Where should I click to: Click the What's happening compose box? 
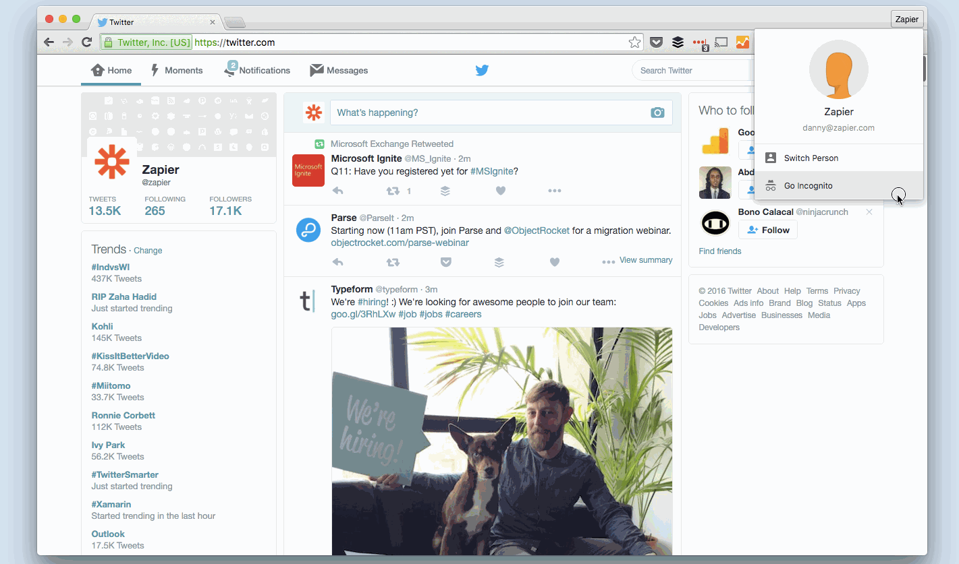coord(501,113)
